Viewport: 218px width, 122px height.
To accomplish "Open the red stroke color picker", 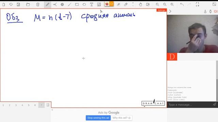I will (107, 4).
